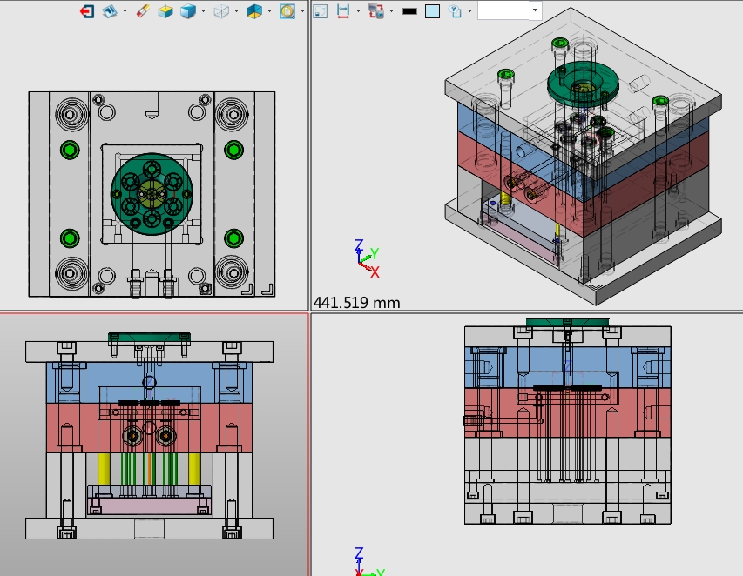Click the black color swatch

point(409,11)
